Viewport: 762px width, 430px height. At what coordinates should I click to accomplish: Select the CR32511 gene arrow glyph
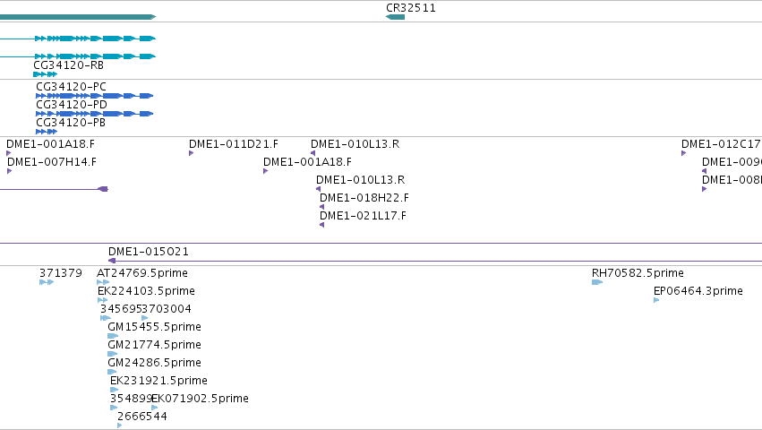coord(395,17)
